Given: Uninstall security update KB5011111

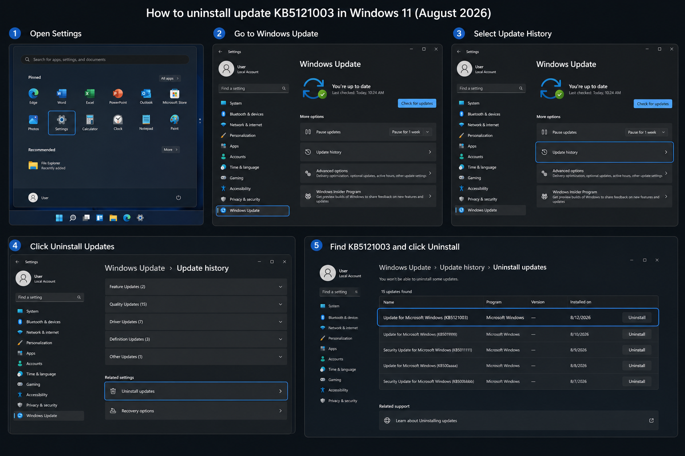Looking at the screenshot, I should pos(637,350).
